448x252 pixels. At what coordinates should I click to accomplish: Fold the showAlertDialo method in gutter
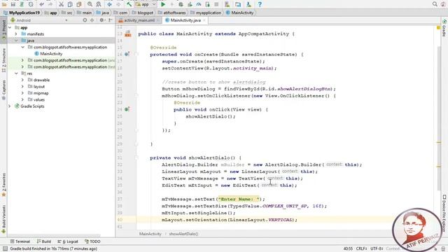[136, 157]
